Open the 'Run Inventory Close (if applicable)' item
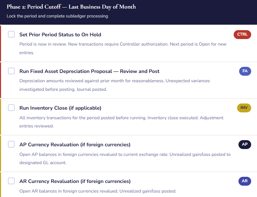 click(x=60, y=108)
